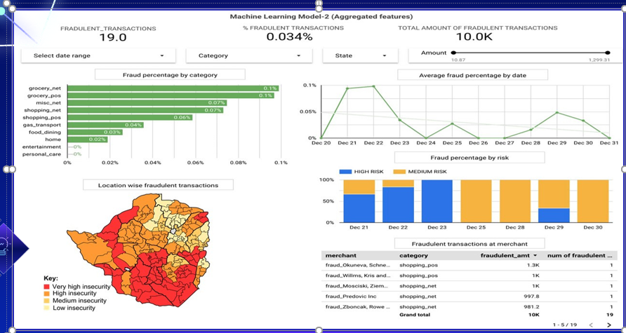
Task: Toggle HIGH RISK series in legend
Action: (362, 171)
